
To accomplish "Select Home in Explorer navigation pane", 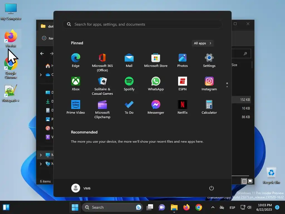I will [x=49, y=66].
